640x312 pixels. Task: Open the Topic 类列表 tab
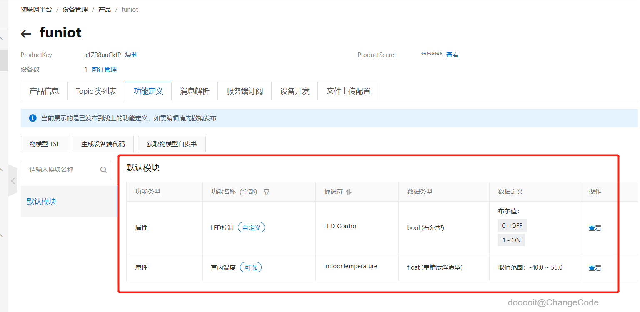click(x=96, y=90)
